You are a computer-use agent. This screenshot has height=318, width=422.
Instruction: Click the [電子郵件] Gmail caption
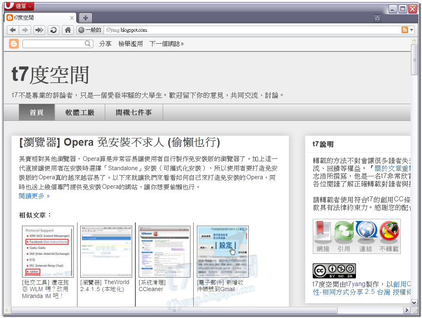[x=220, y=286]
